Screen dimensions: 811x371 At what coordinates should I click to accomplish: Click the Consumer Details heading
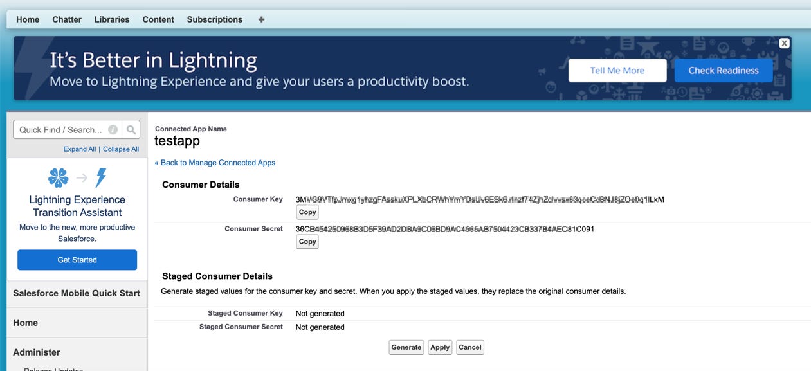tap(201, 185)
